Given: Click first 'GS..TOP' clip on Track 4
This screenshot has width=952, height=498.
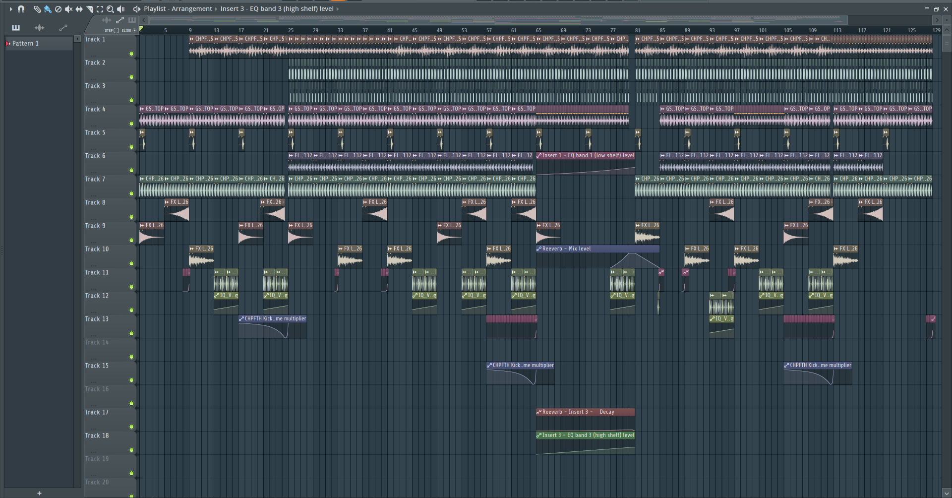Looking at the screenshot, I should (x=152, y=117).
